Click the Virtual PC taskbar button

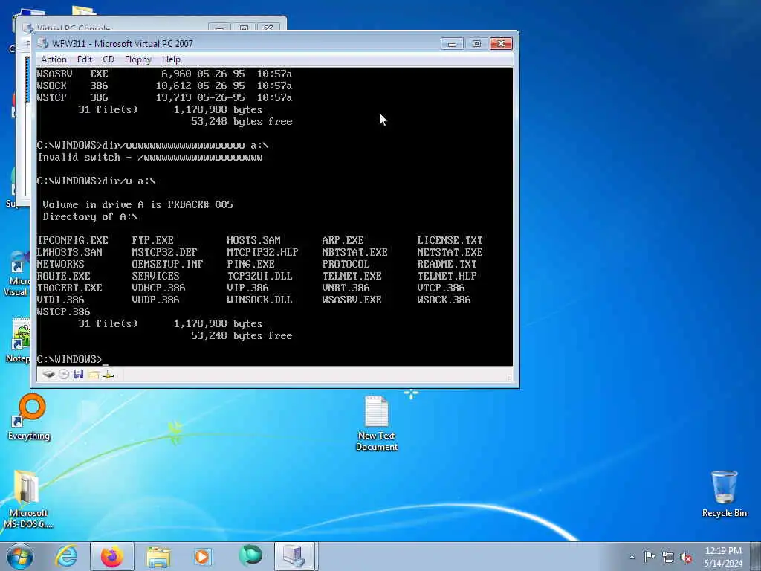[x=296, y=556]
